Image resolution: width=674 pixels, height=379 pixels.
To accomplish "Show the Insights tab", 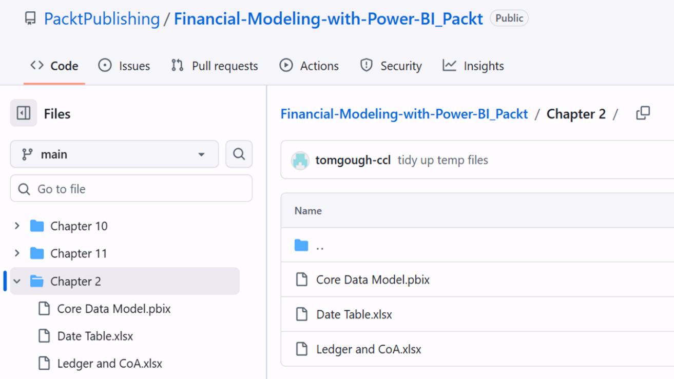I will click(x=473, y=66).
